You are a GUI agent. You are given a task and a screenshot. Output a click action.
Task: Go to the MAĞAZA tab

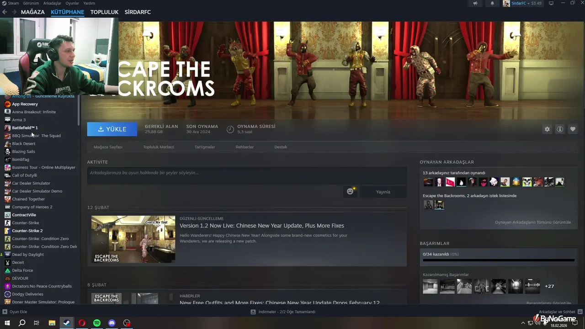point(33,12)
